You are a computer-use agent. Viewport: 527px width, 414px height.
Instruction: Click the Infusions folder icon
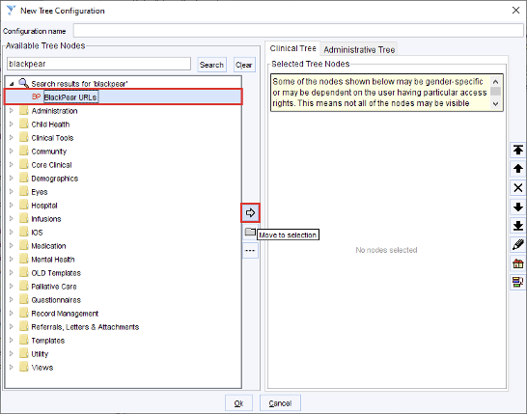point(23,218)
